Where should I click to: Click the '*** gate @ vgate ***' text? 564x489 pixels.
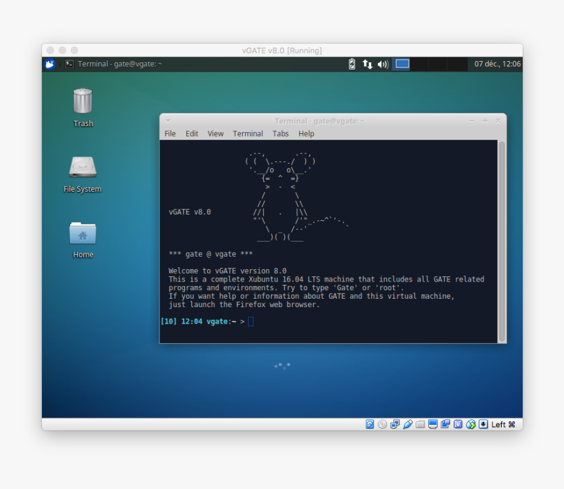[x=211, y=254]
